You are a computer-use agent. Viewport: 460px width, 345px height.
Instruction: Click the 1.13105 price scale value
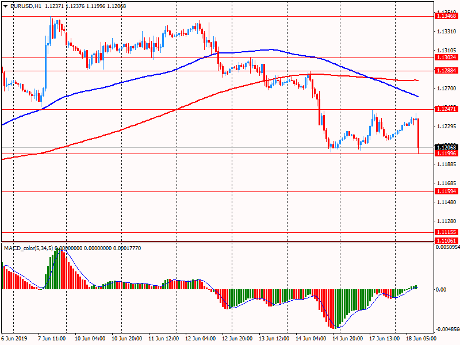447,51
